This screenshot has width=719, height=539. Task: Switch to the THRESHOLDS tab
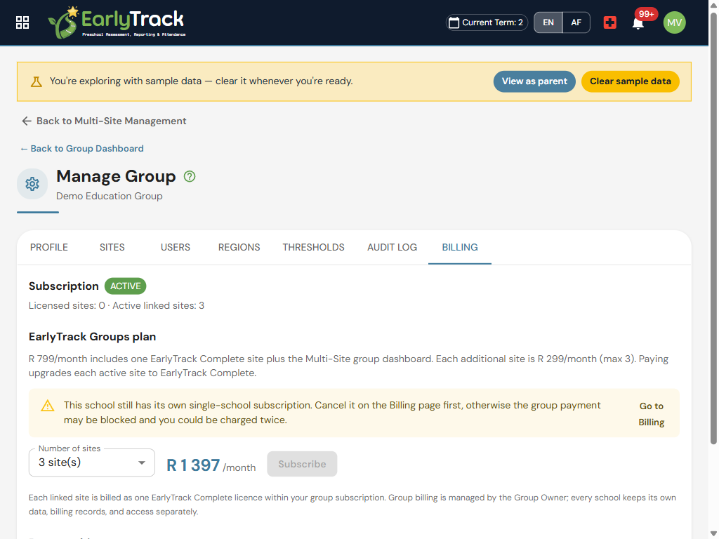313,248
